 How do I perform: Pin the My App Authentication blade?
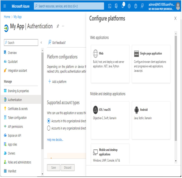58,26
